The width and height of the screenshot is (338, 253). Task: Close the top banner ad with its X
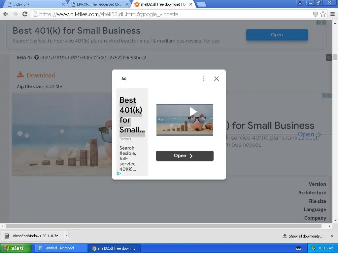point(324,23)
